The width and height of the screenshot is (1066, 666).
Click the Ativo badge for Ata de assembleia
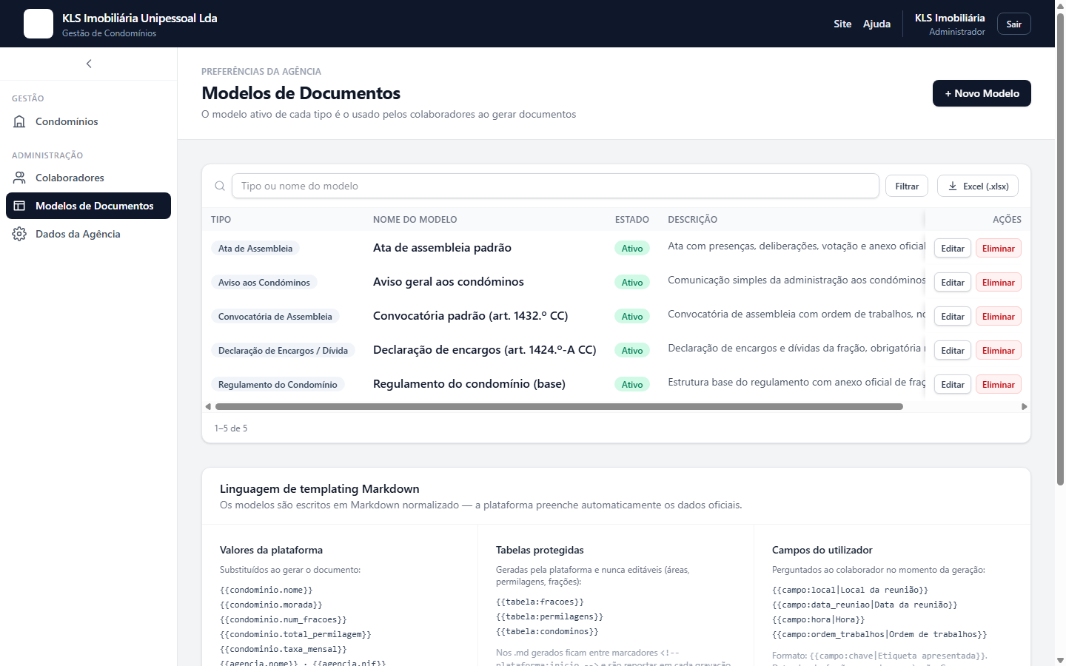(x=632, y=249)
